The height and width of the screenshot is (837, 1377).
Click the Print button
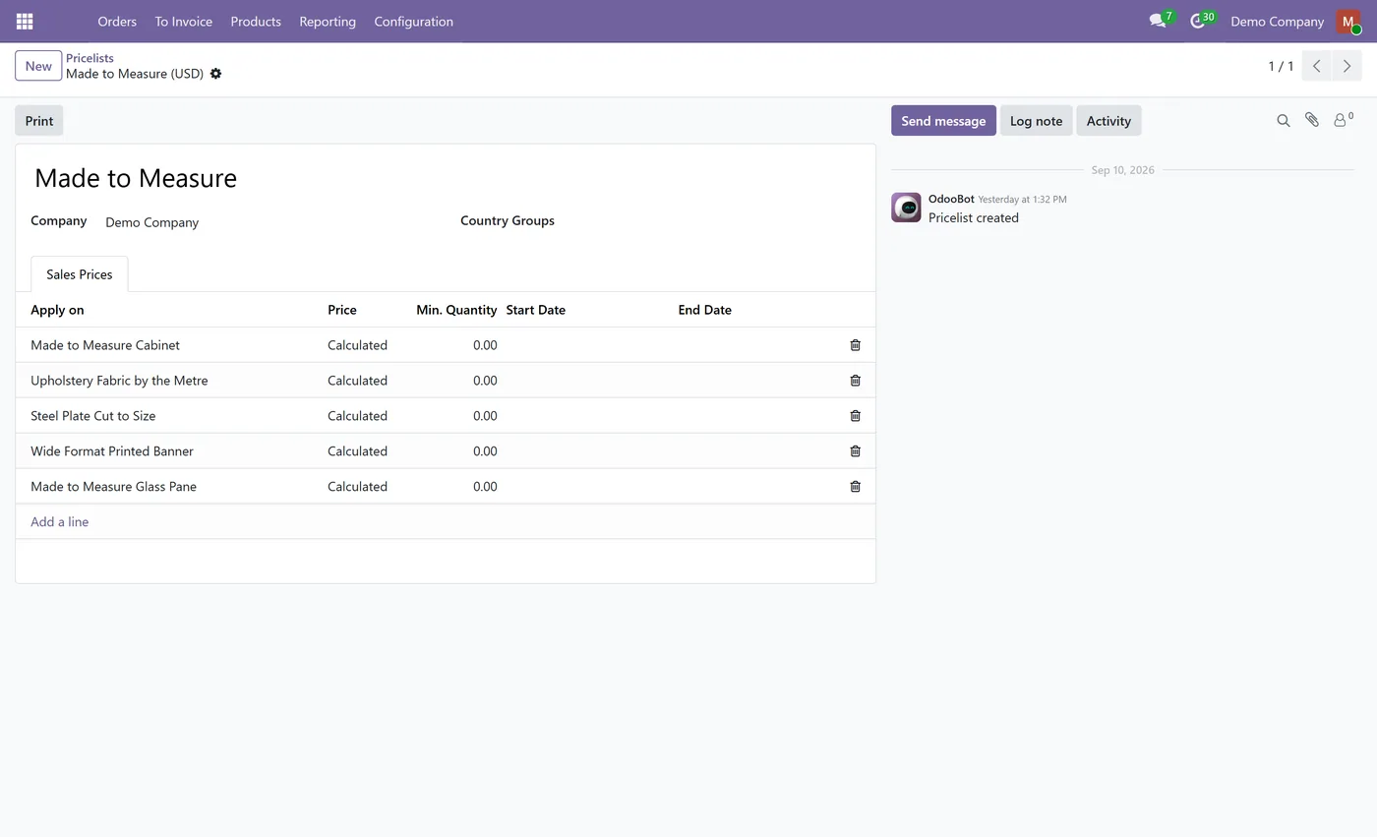pos(39,120)
